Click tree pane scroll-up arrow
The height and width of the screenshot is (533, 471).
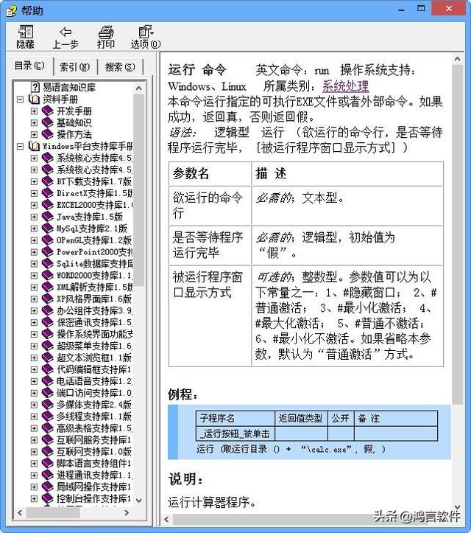139,88
